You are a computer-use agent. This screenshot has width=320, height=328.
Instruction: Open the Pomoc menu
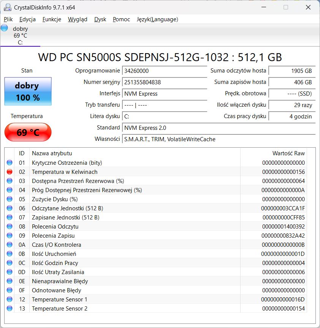pos(121,19)
